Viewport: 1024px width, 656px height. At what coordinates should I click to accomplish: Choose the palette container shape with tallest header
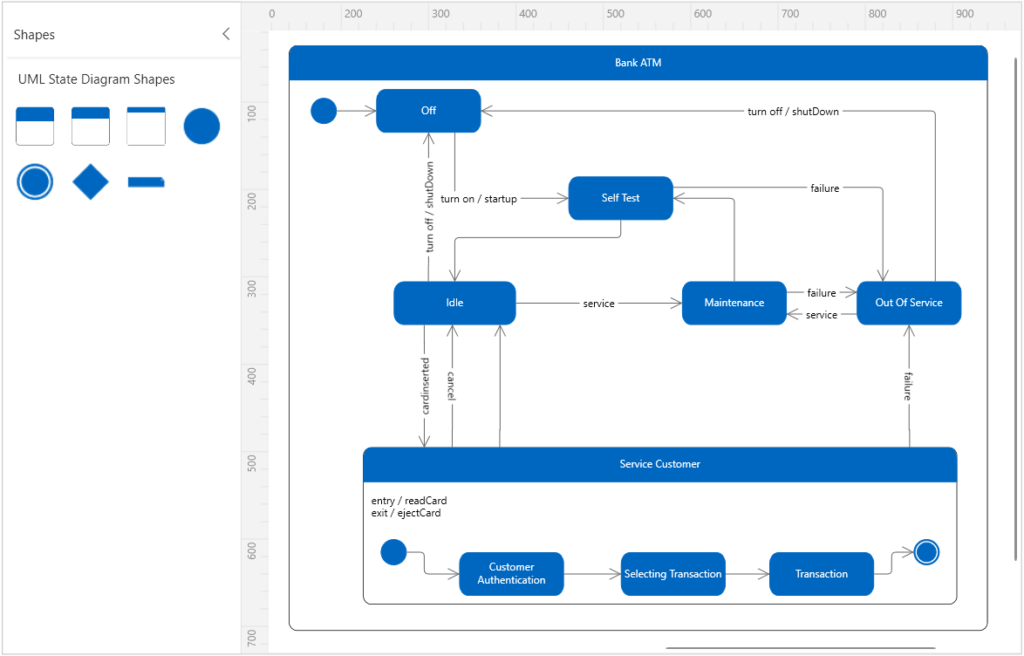[x=35, y=126]
